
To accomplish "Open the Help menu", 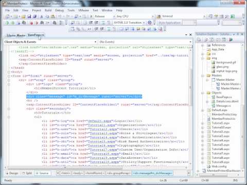I will (119, 10).
